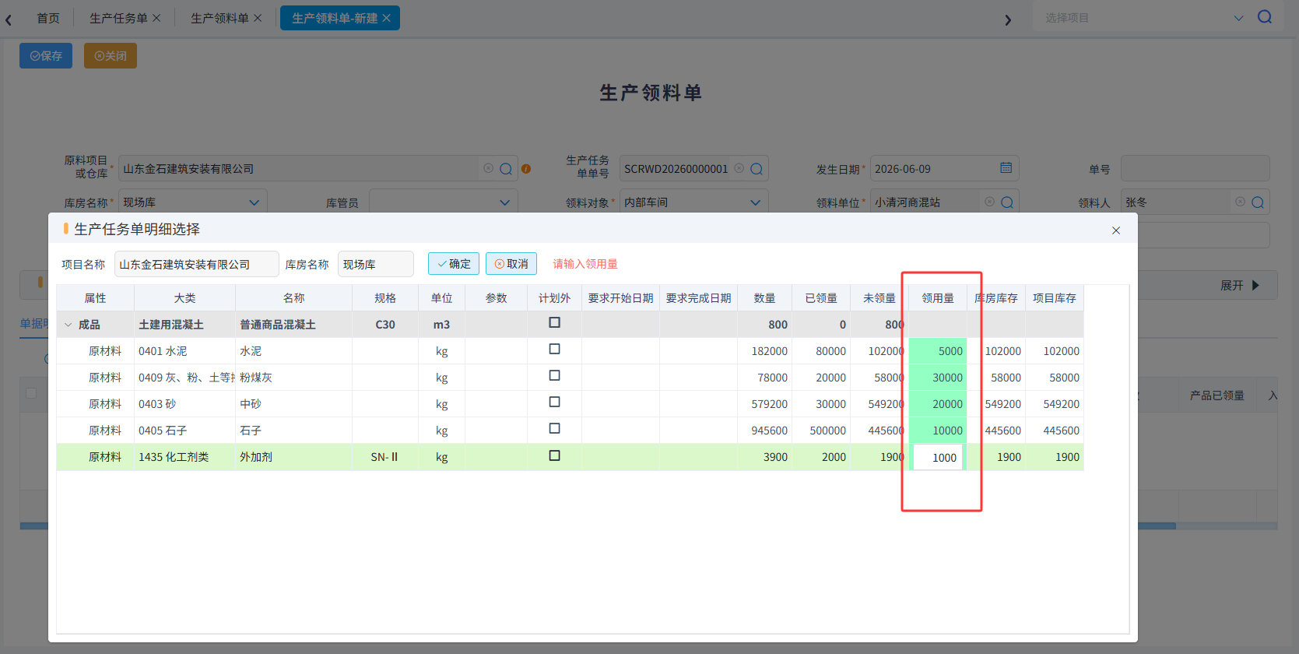Tick 计划外 checkbox for 水泥 row
Viewport: 1299px width, 654px height.
[555, 349]
